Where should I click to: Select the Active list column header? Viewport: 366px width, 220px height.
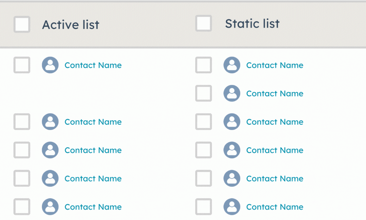pyautogui.click(x=70, y=24)
